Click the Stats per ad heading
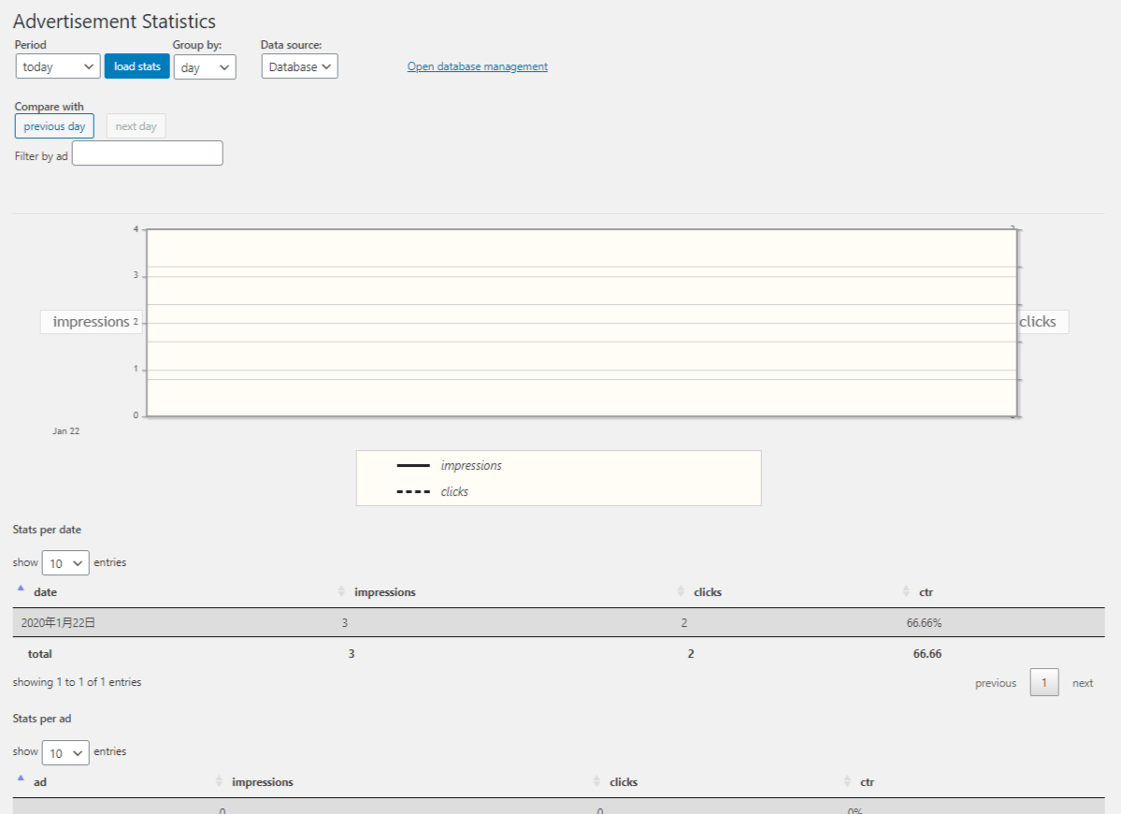 (x=42, y=719)
